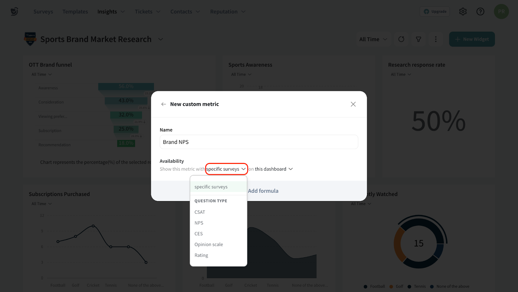Expand the Tickets menu
518x292 pixels.
click(148, 12)
